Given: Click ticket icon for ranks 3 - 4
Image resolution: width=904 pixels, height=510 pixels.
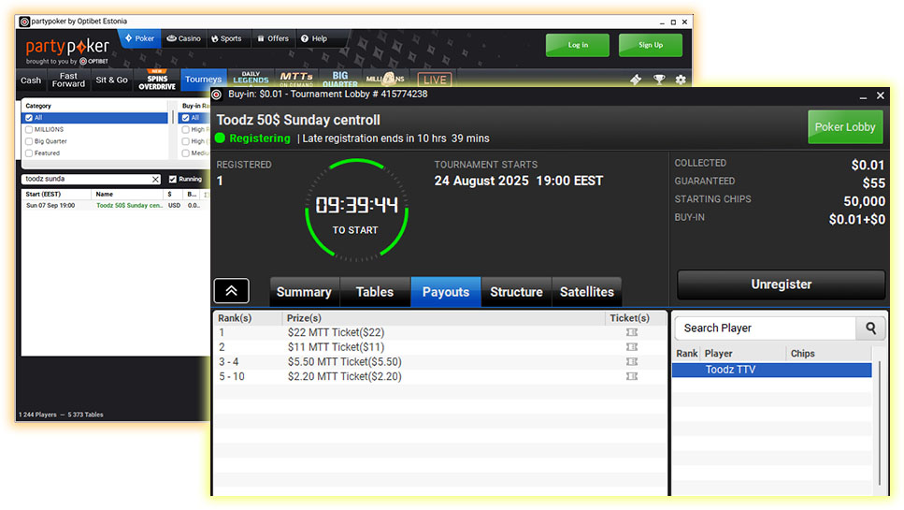Looking at the screenshot, I should click(x=632, y=362).
